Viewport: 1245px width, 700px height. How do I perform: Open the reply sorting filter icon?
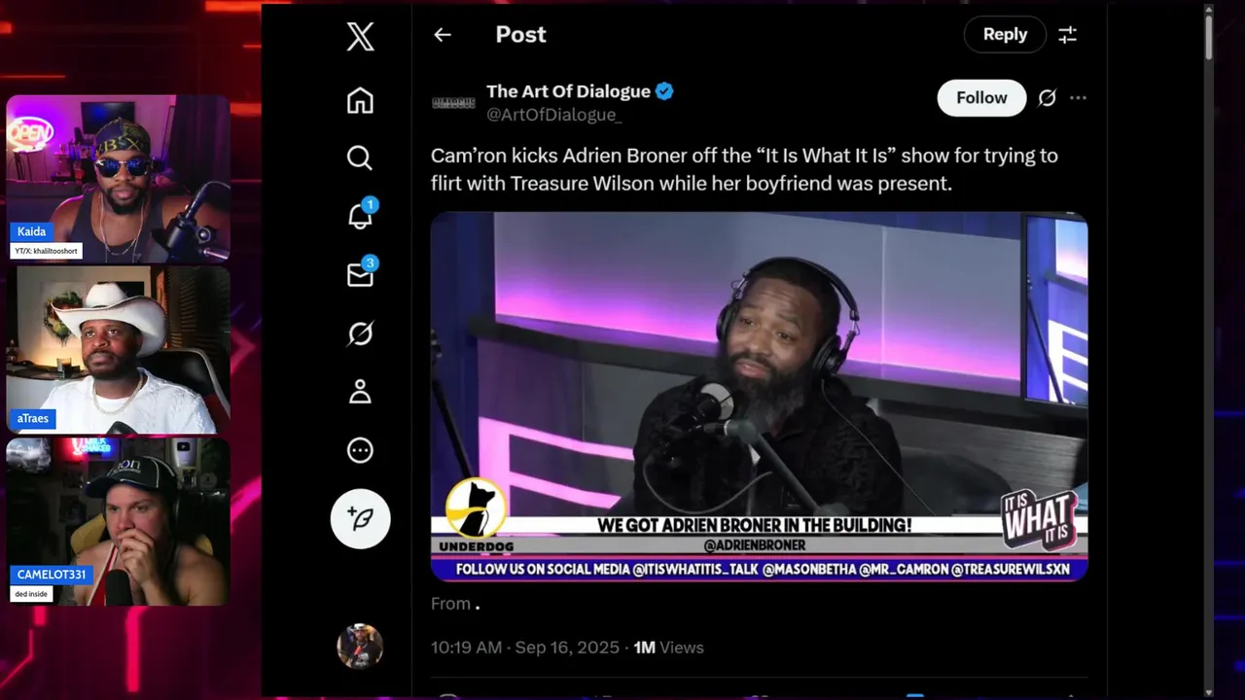pyautogui.click(x=1067, y=35)
